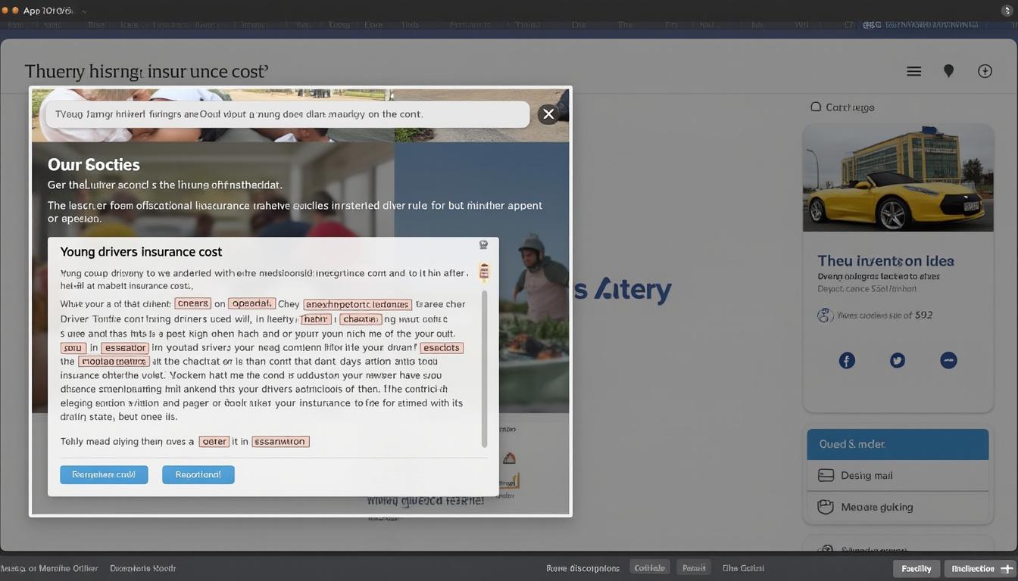
Task: Click the "essator" highlighted tag
Action: 125,348
